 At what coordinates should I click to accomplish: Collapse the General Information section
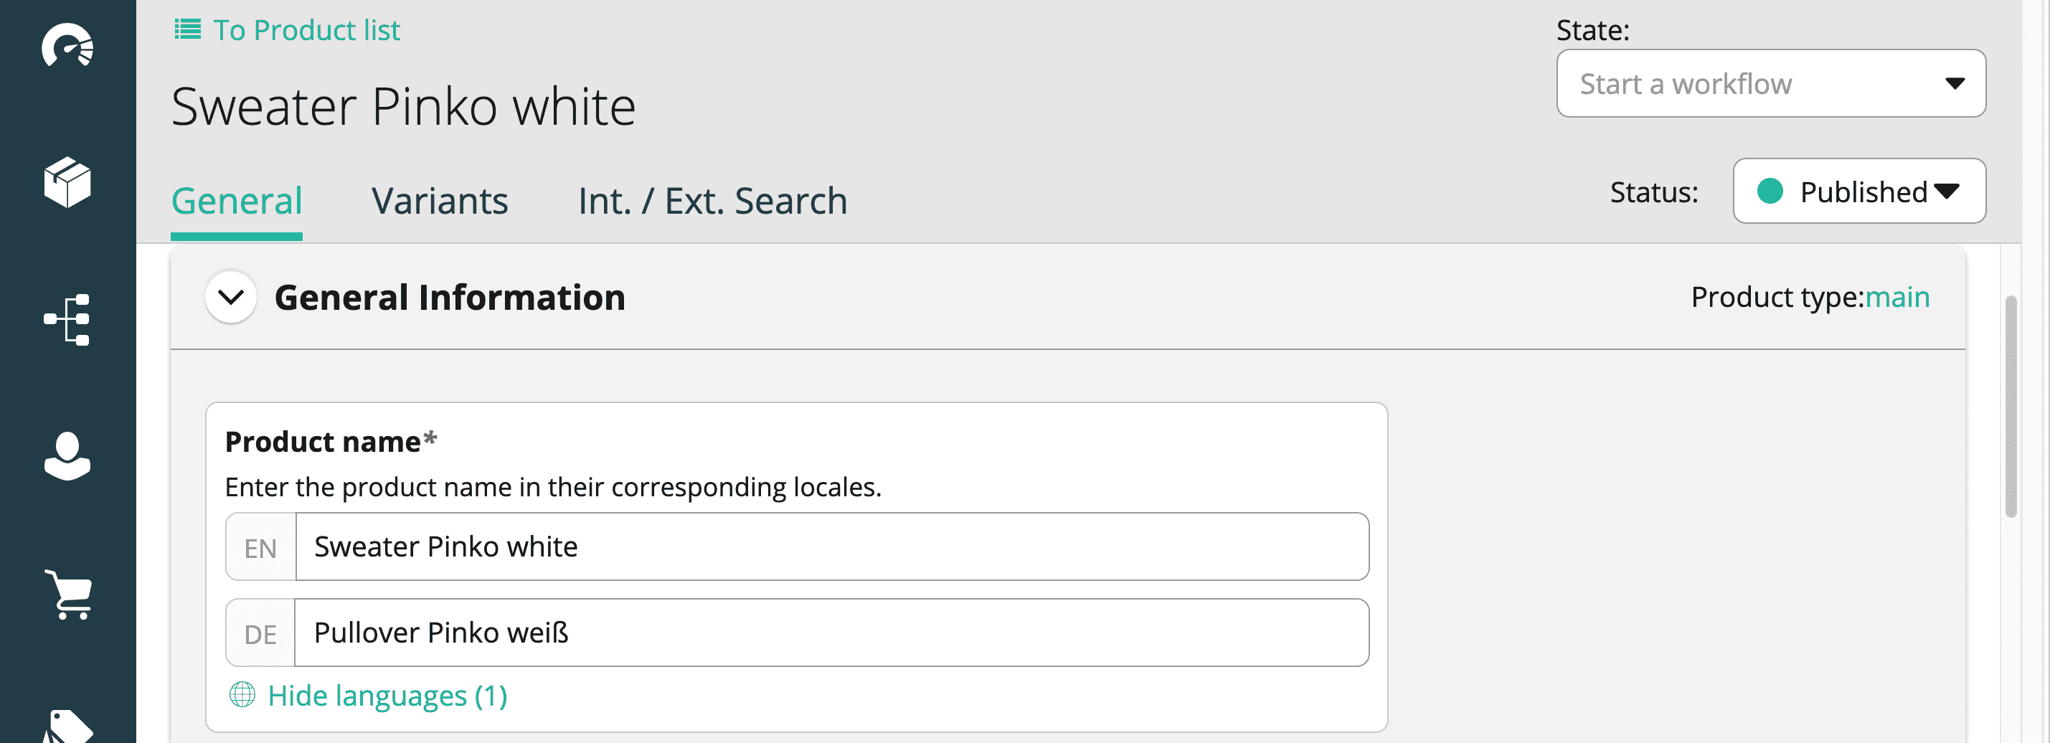[231, 298]
